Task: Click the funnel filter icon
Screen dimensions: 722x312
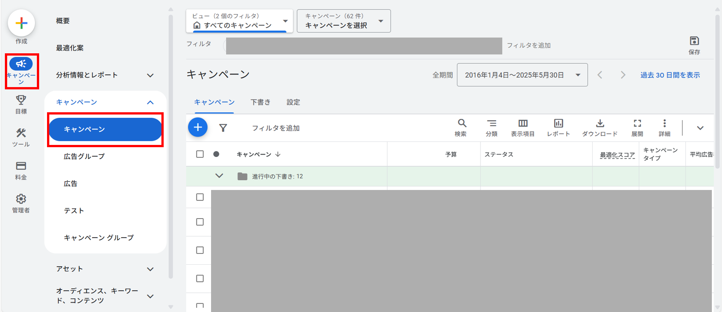Action: (x=223, y=128)
